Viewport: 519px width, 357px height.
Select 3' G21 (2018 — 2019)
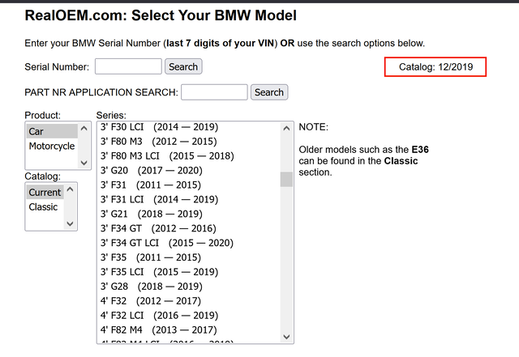pos(189,215)
